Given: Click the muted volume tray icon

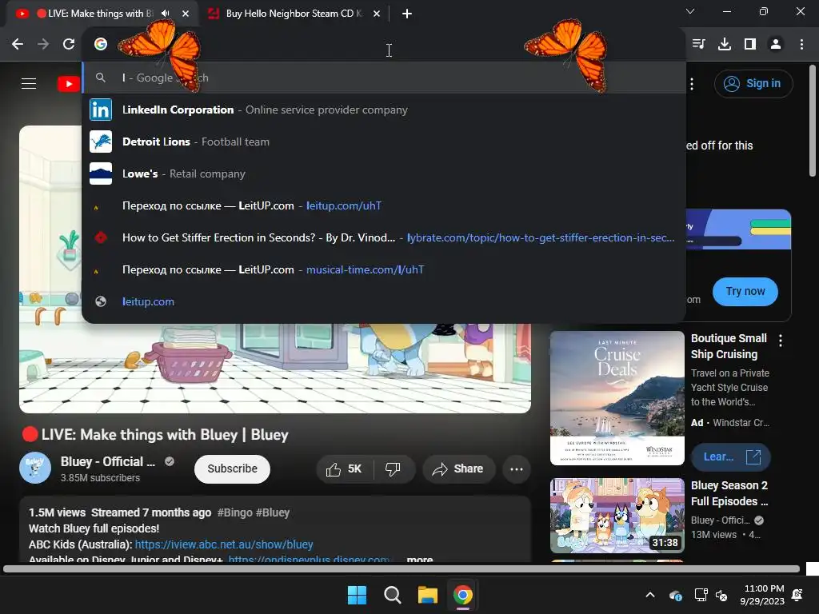Looking at the screenshot, I should pyautogui.click(x=722, y=595).
